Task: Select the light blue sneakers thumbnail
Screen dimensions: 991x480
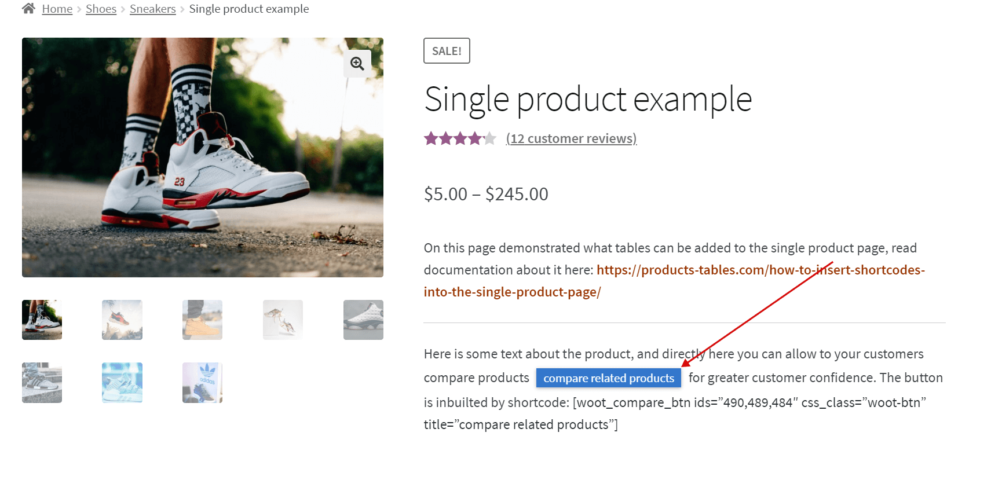Action: [122, 383]
